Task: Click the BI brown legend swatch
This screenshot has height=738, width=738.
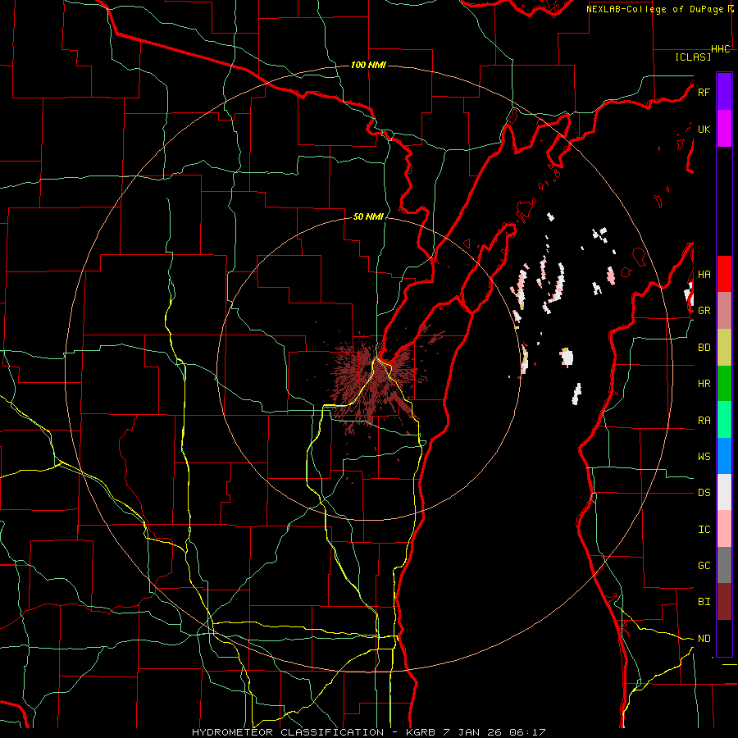Action: [x=724, y=602]
